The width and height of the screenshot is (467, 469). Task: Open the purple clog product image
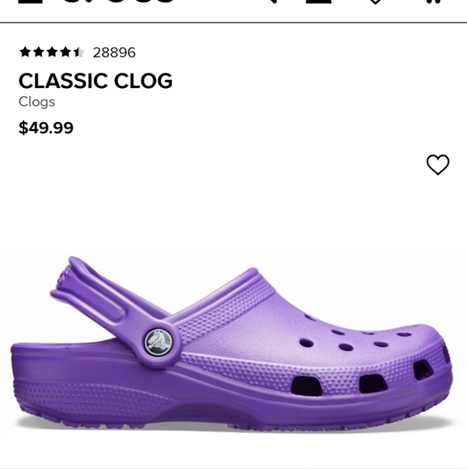(x=233, y=344)
